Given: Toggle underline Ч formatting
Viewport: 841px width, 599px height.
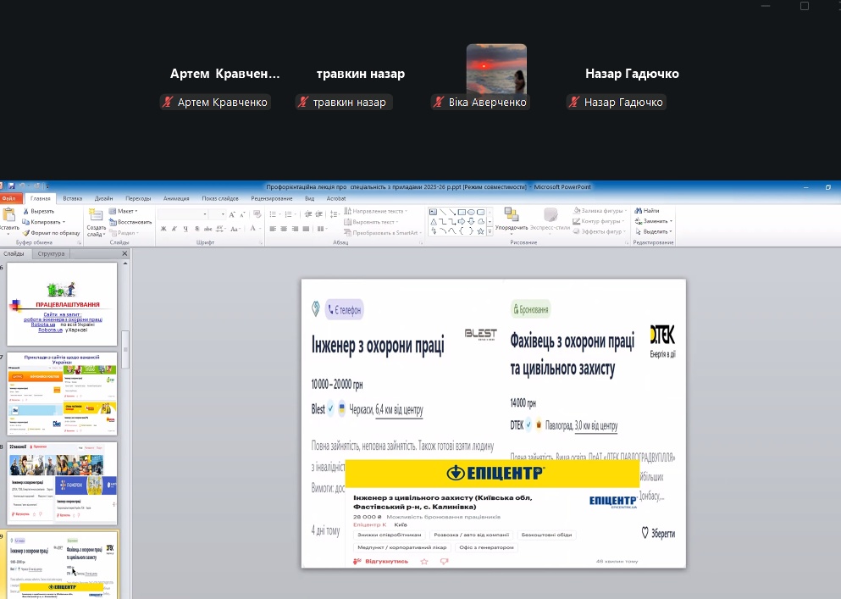Looking at the screenshot, I should (185, 229).
